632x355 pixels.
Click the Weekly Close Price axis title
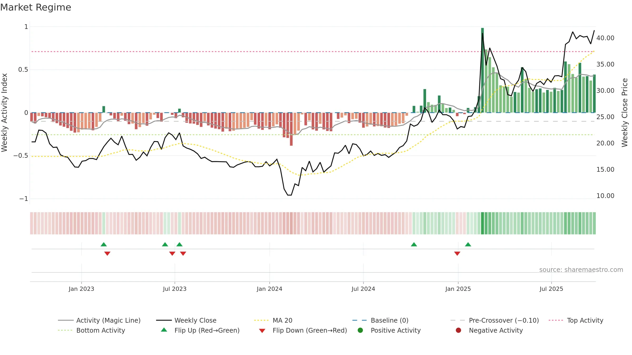(625, 113)
